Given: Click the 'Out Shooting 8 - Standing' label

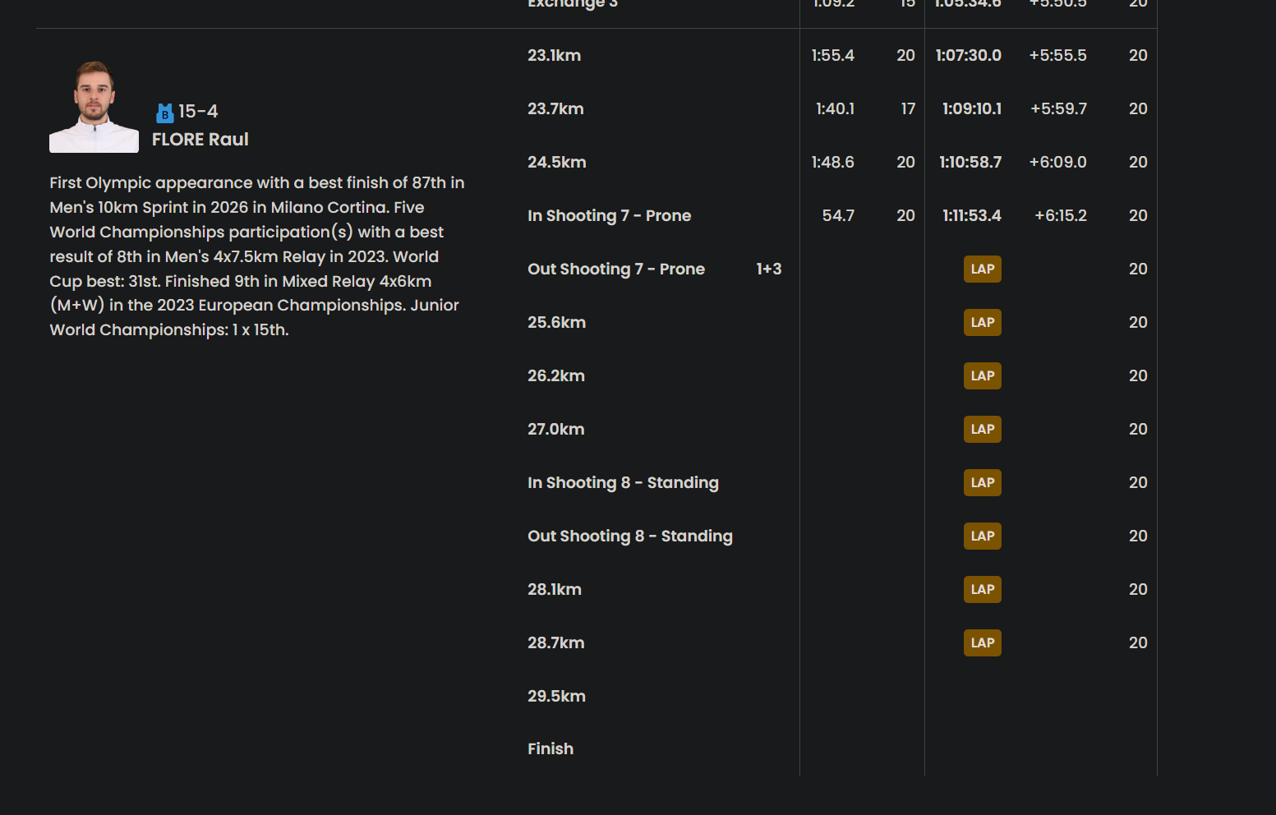Looking at the screenshot, I should tap(630, 536).
